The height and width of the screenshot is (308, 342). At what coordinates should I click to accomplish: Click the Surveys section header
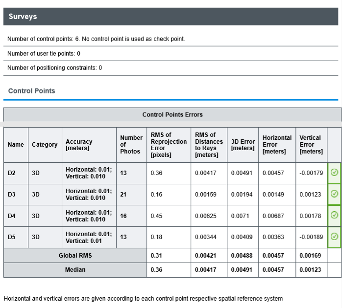click(x=23, y=17)
